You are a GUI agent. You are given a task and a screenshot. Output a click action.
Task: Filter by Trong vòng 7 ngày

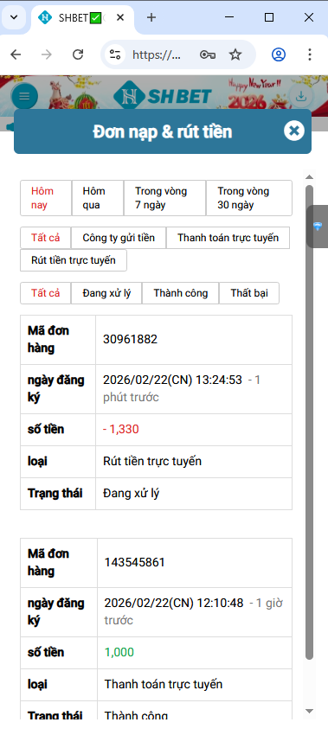164,198
